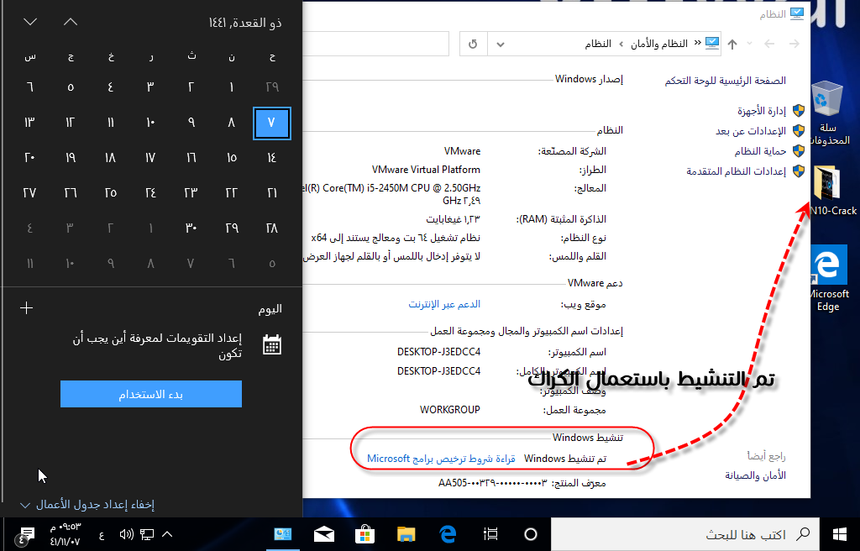860x551 pixels.
Task: Click the WORKGROUP value text
Action: click(x=450, y=410)
